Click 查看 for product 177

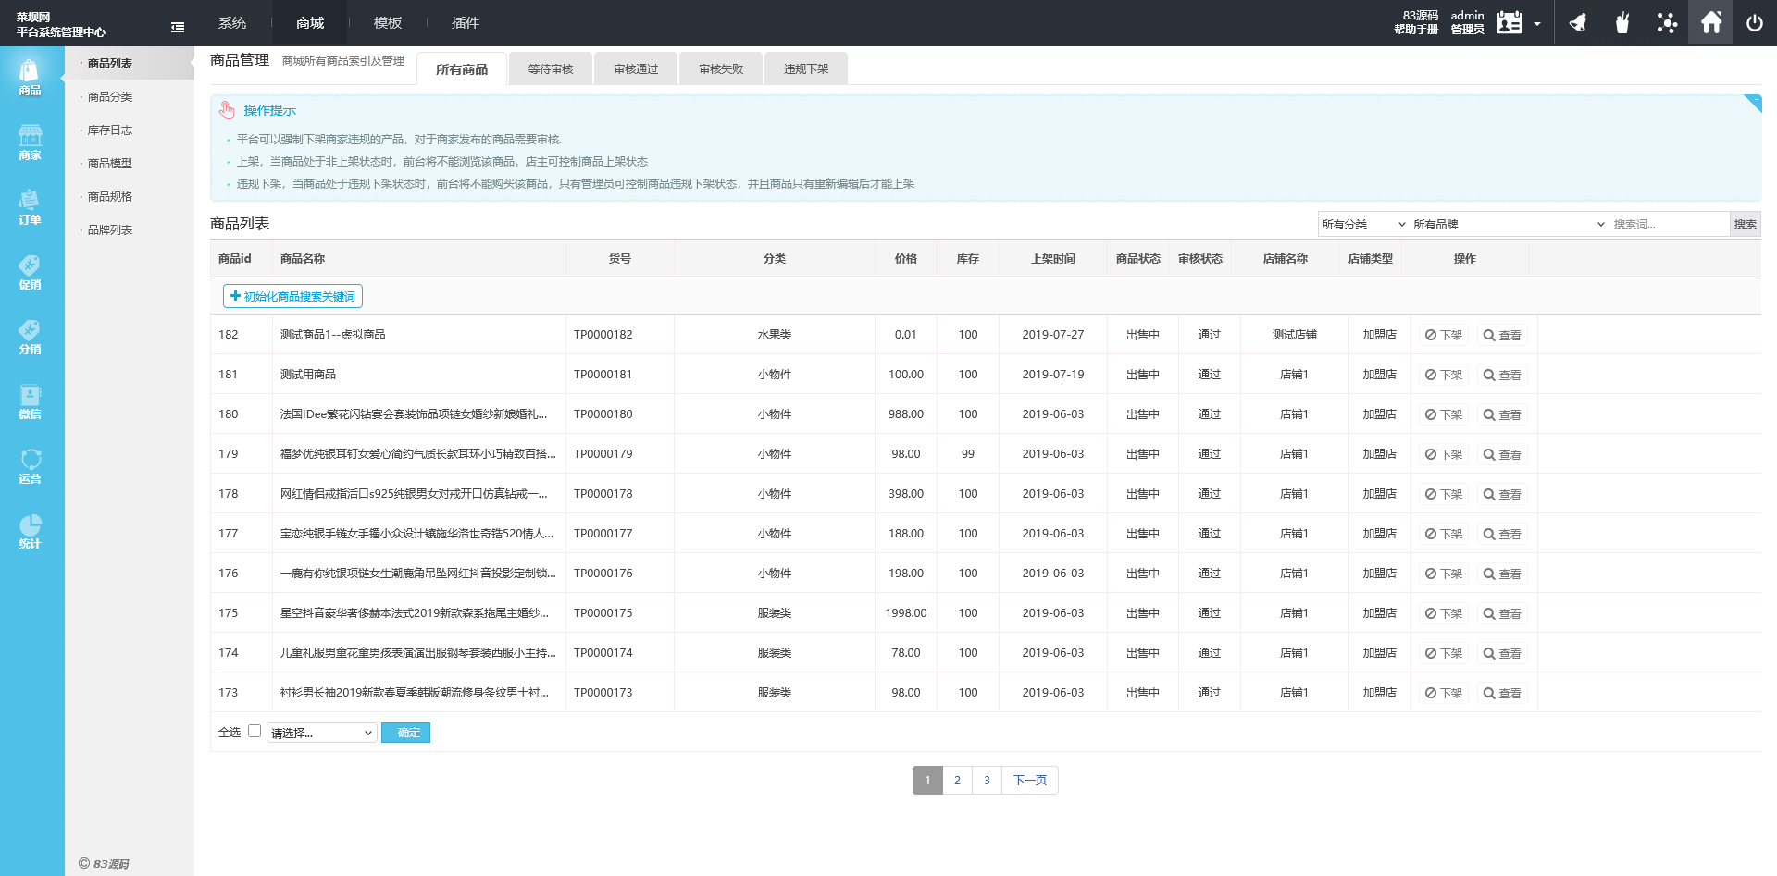pyautogui.click(x=1502, y=534)
